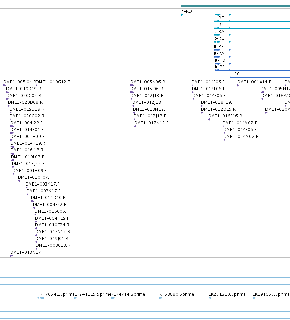290x320 pixels.
Task: Click feature DME1-005I04.R
Action: point(20,82)
